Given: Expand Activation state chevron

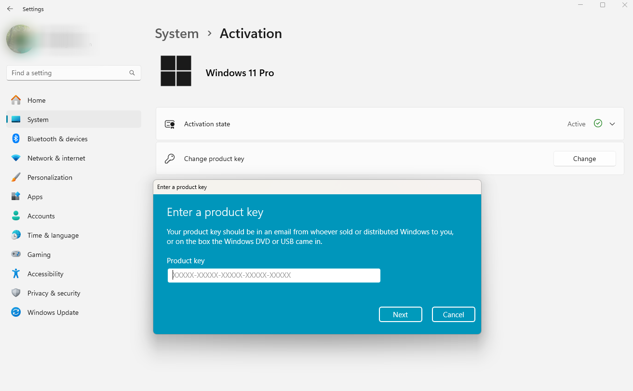Looking at the screenshot, I should tap(612, 124).
